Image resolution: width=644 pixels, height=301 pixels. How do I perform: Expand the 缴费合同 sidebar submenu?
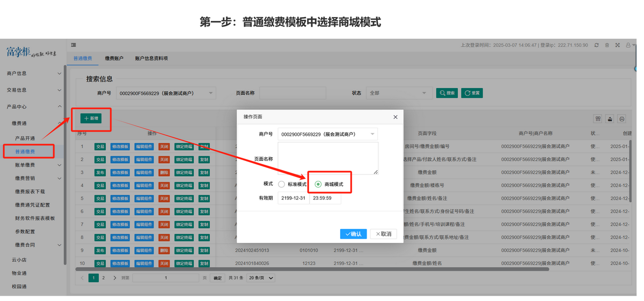33,245
